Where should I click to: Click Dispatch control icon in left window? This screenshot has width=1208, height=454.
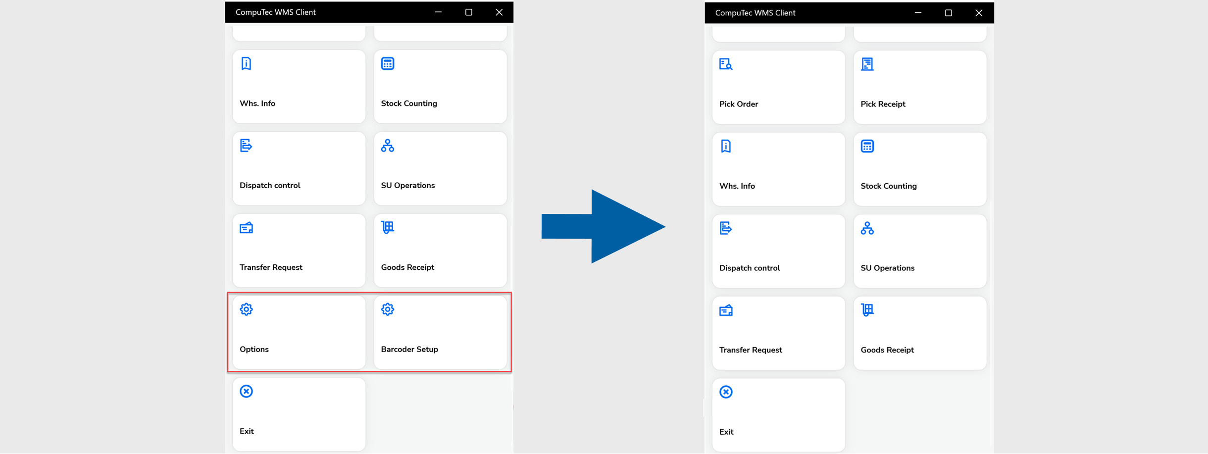pos(246,146)
